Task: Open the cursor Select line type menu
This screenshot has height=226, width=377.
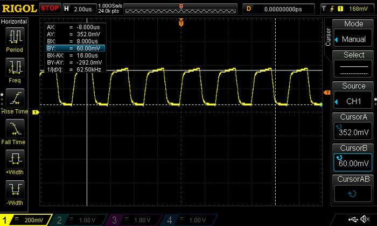Action: pyautogui.click(x=353, y=69)
